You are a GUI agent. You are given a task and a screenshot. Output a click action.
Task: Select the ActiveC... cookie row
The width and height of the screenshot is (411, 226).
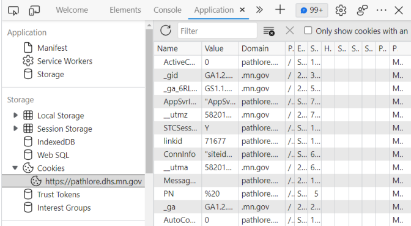[x=283, y=62]
